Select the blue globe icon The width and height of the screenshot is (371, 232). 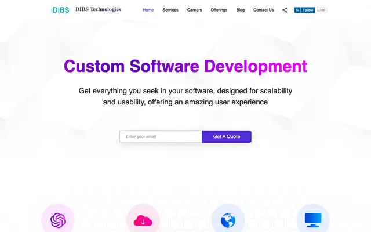[x=228, y=220]
